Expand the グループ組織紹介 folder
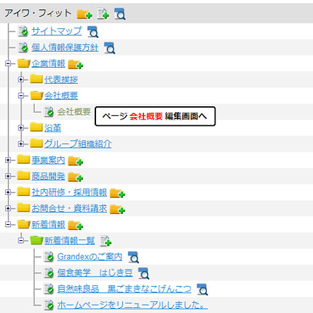 (21, 144)
